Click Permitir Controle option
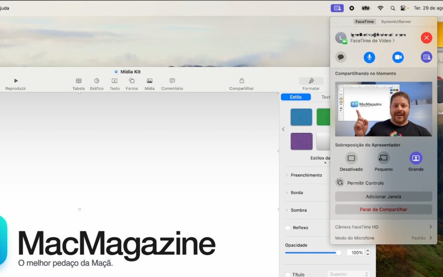The image size is (443, 277). (x=359, y=183)
